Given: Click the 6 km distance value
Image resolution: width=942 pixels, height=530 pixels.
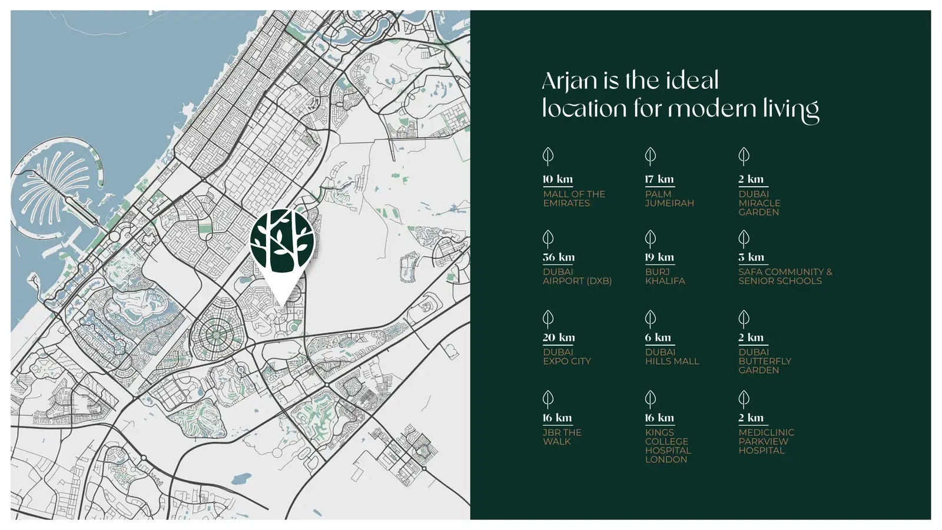Looking at the screenshot, I should [658, 337].
